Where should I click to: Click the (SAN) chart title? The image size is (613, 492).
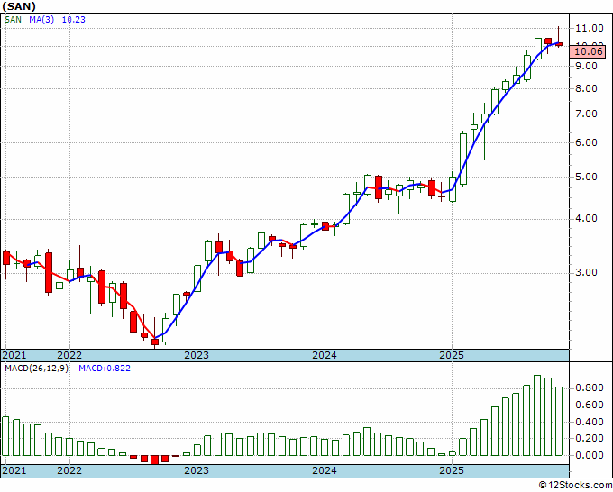[x=19, y=6]
